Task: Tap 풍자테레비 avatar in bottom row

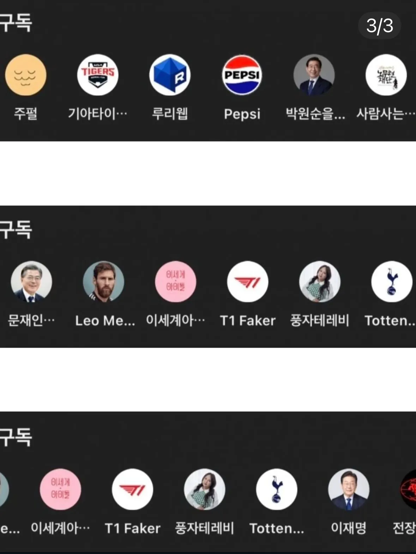Action: (x=205, y=489)
